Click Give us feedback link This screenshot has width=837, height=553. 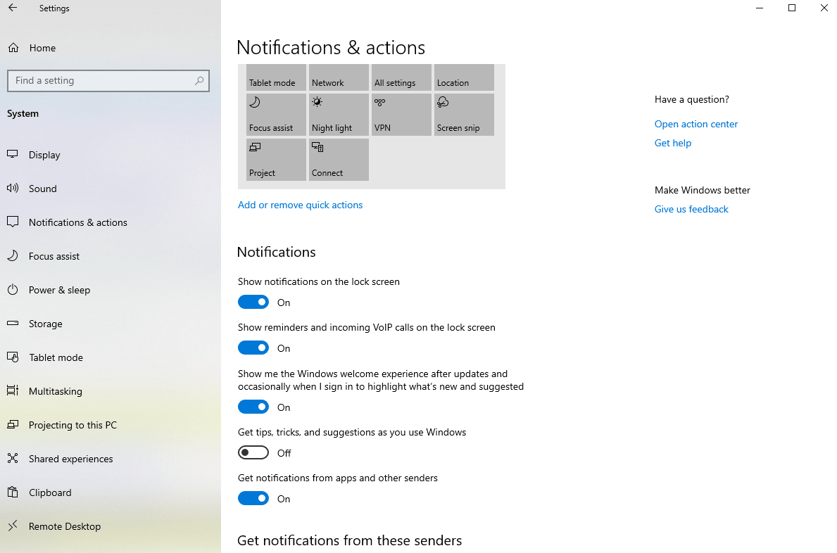(x=691, y=209)
